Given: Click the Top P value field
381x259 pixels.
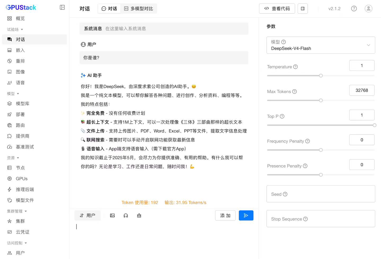Looking at the screenshot, I should click(x=362, y=115).
